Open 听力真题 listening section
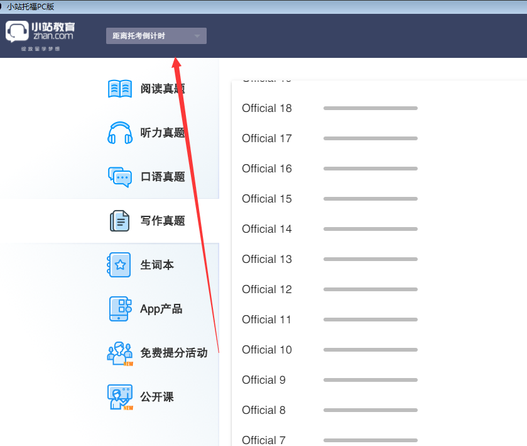 pyautogui.click(x=163, y=133)
